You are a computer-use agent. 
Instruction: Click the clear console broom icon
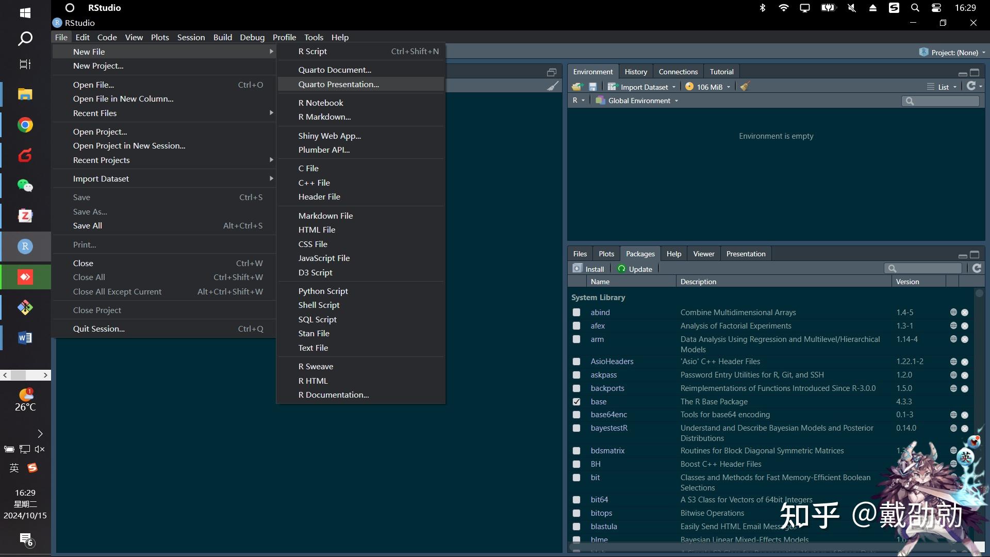(x=552, y=86)
